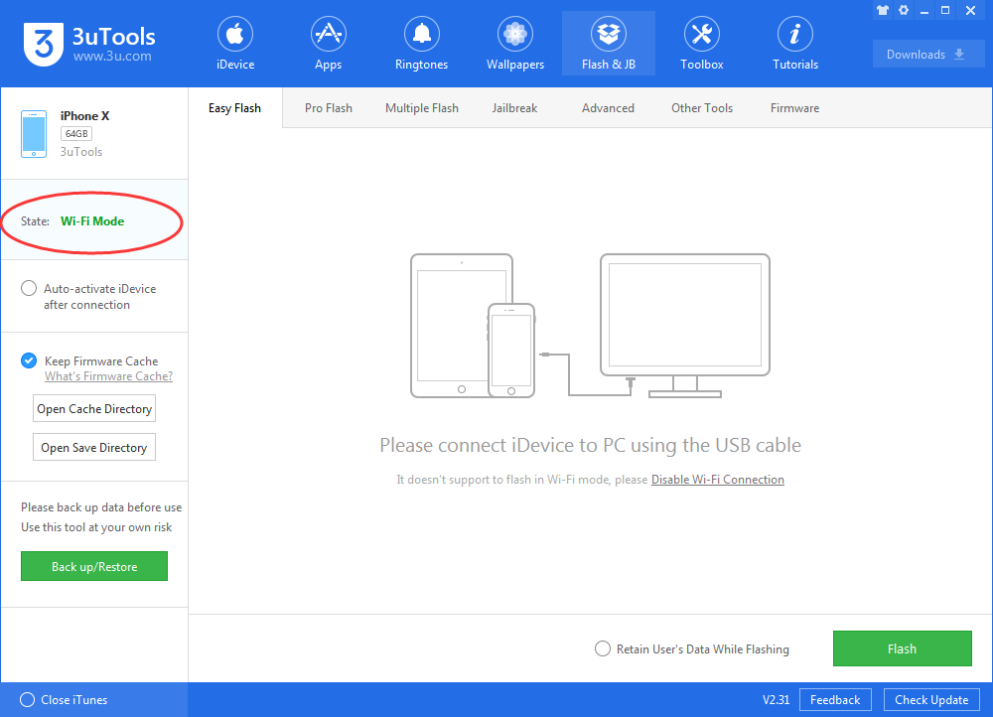Open the What's Firmware Cache link
This screenshot has width=993, height=717.
click(109, 376)
